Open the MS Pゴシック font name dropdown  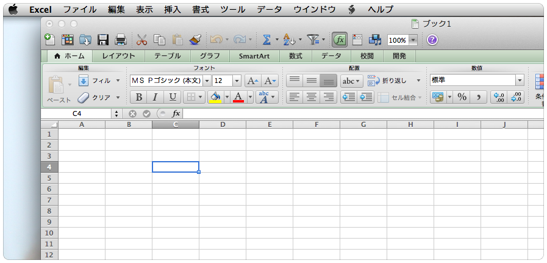coord(207,81)
